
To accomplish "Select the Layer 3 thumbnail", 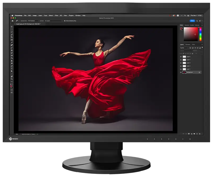I will click(x=184, y=63).
